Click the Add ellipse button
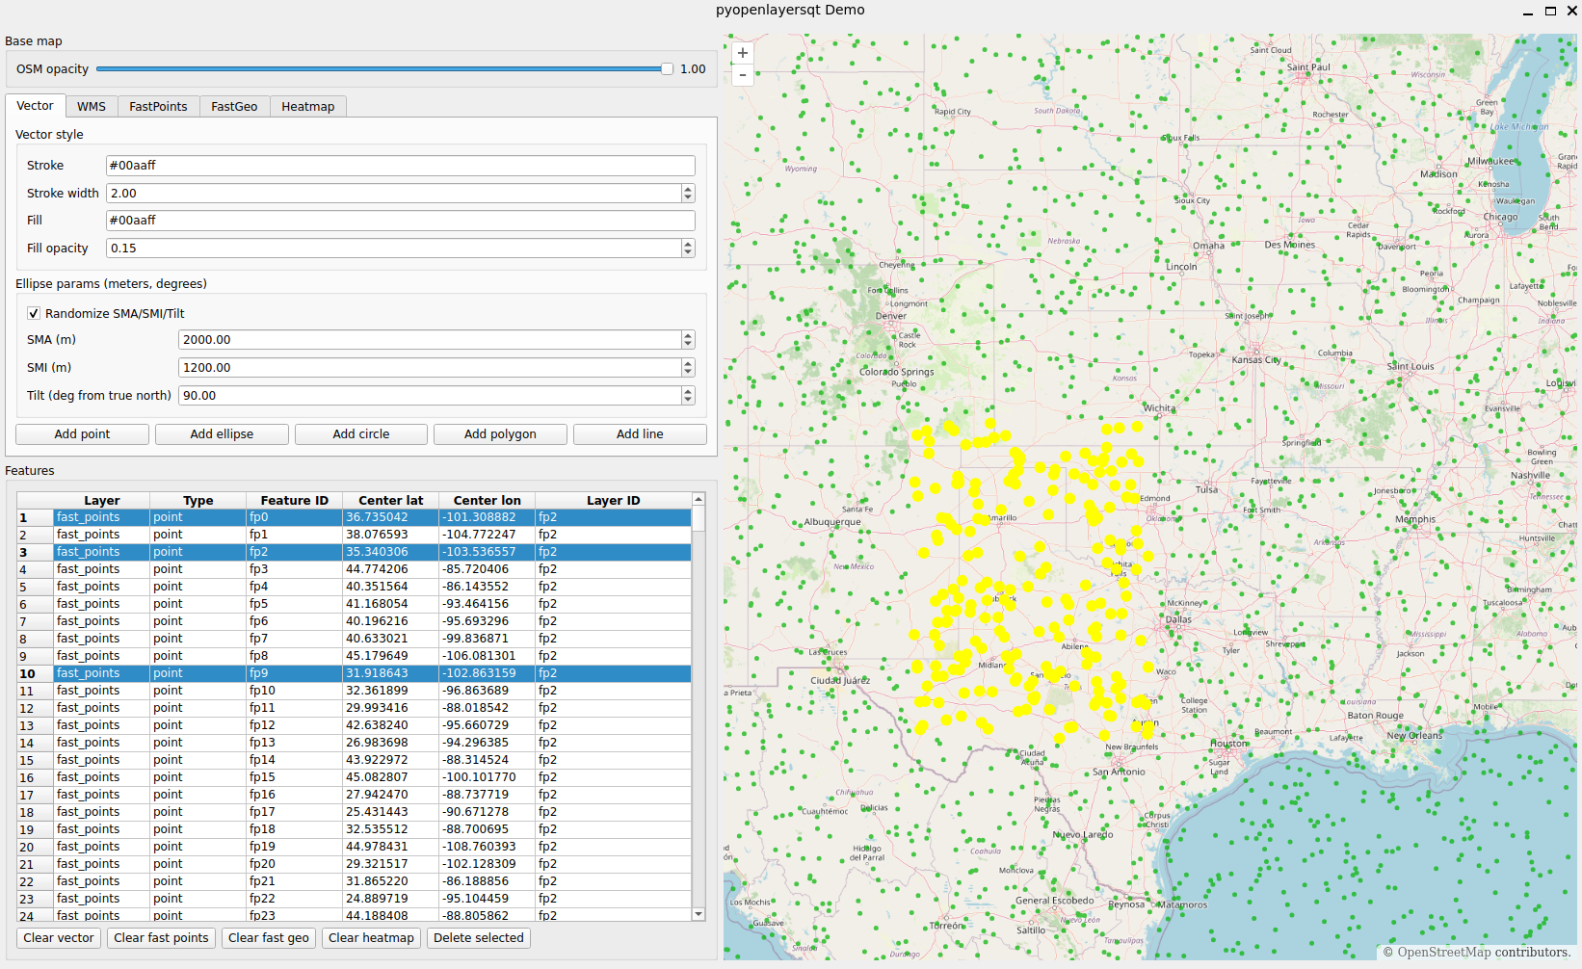Image resolution: width=1582 pixels, height=969 pixels. (222, 434)
